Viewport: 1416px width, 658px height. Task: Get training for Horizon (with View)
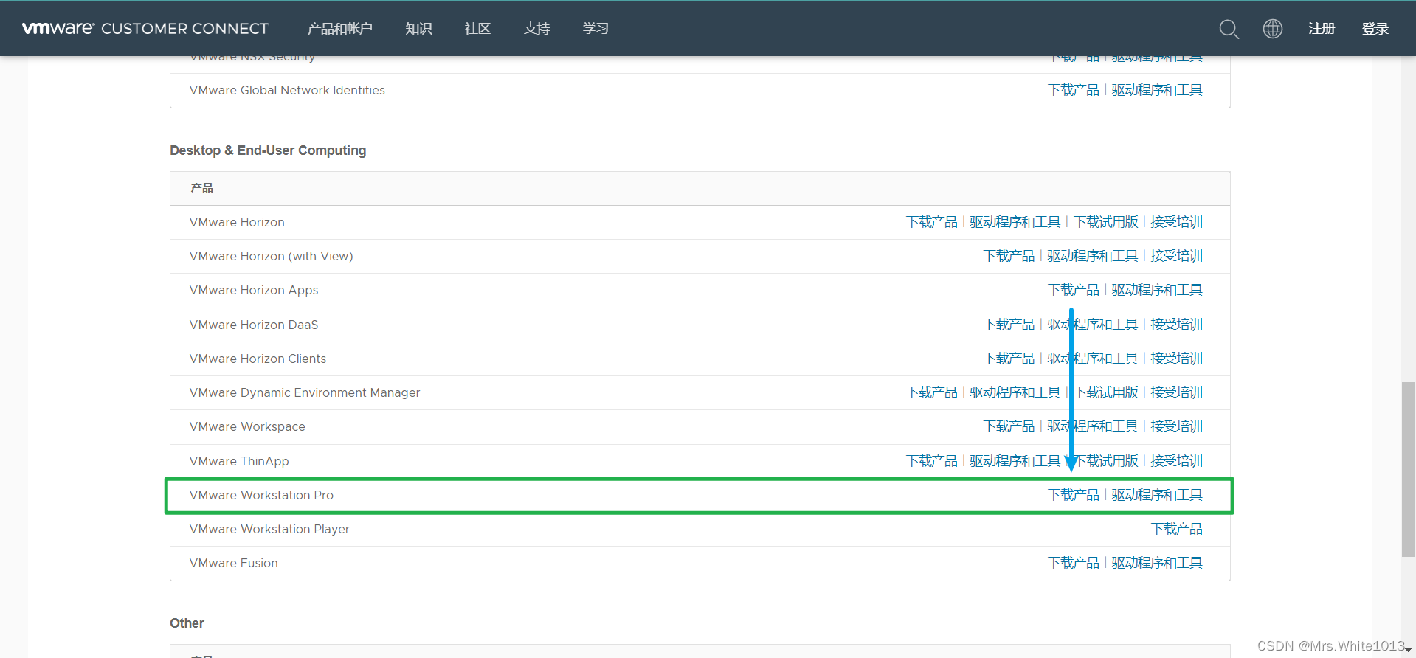pyautogui.click(x=1177, y=256)
